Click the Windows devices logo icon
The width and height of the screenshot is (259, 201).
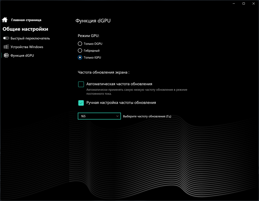click(6, 47)
